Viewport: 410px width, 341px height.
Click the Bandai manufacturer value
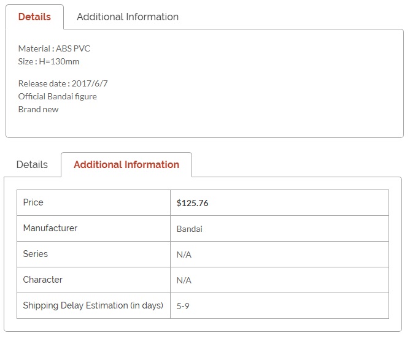190,229
